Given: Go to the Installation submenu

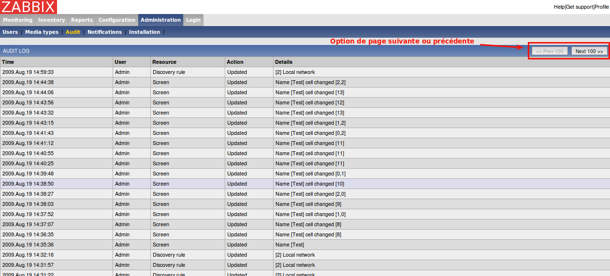Looking at the screenshot, I should pyautogui.click(x=145, y=32).
